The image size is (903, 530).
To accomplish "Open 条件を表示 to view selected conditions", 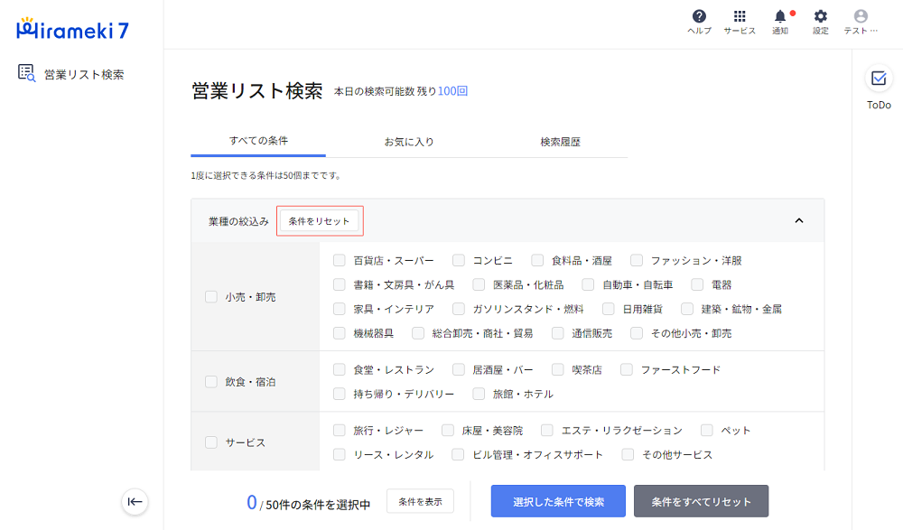I will [420, 501].
